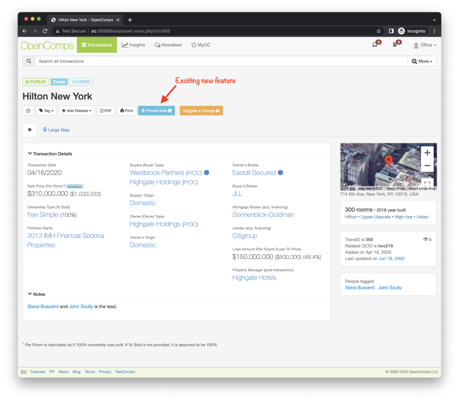459x401 pixels.
Task: Open the Transactions menu
Action: (x=97, y=45)
